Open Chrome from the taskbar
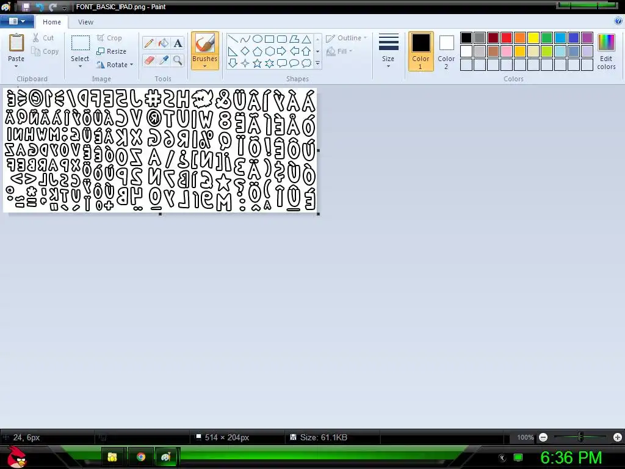The height and width of the screenshot is (469, 625). (x=141, y=457)
